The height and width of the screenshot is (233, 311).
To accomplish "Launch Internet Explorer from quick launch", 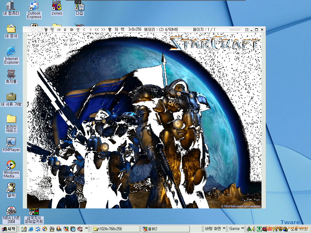I will pos(31,229).
